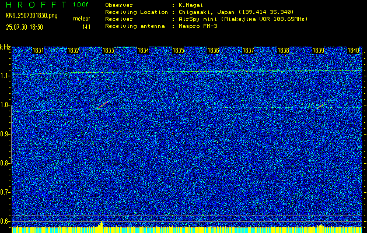Click the 1834 time marker
The width and height of the screenshot is (367, 233).
(x=144, y=51)
